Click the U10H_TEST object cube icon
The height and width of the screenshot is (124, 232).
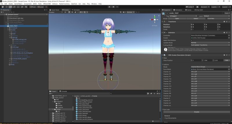(163, 14)
